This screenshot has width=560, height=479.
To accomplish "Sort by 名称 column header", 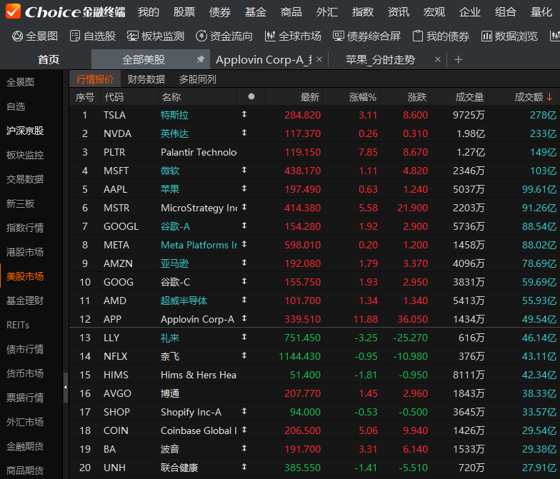I will pos(171,97).
